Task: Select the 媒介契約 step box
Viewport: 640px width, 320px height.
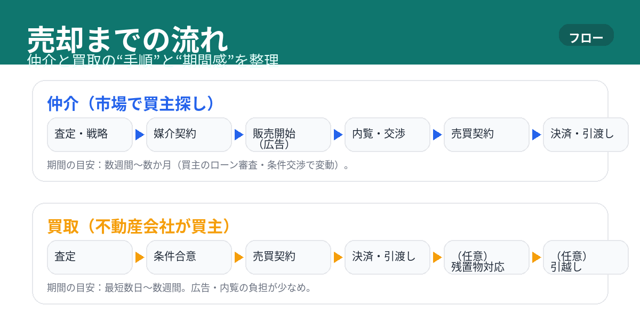Action: 189,134
